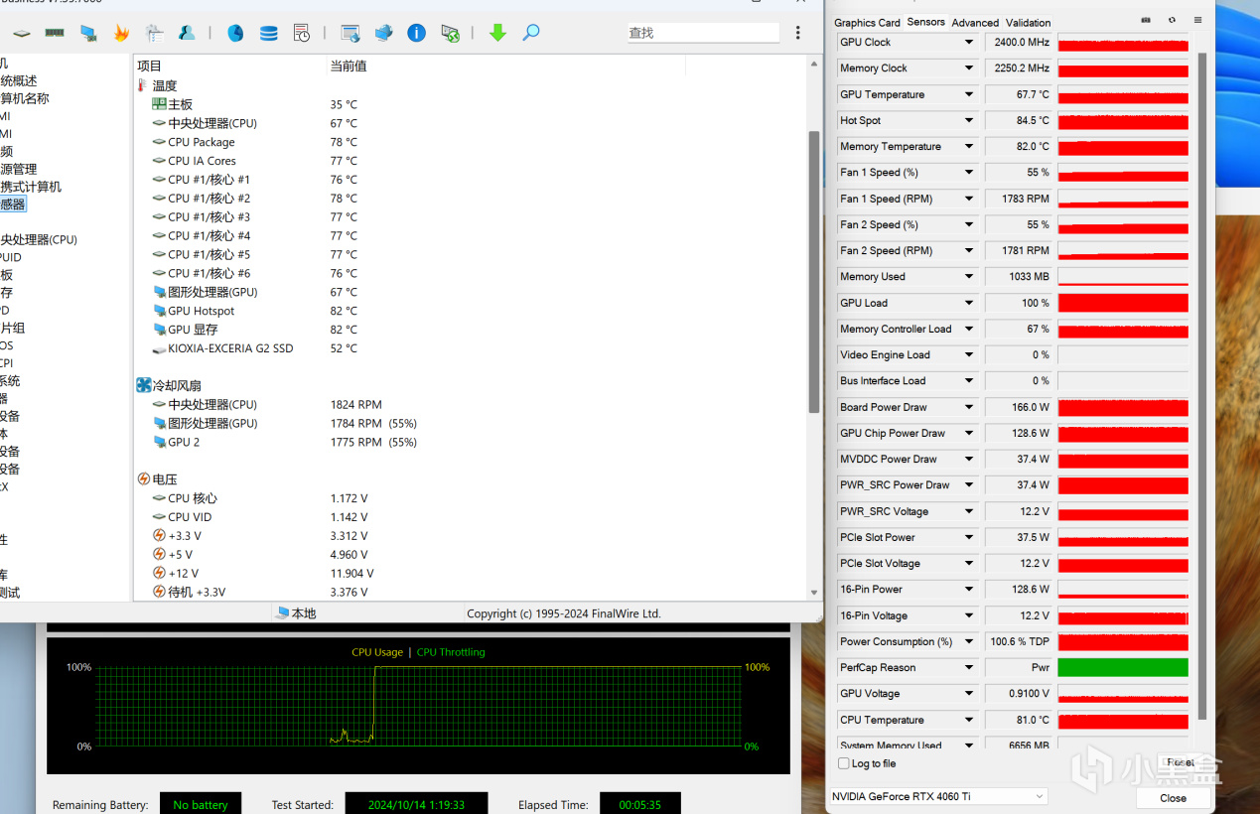This screenshot has height=814, width=1260.
Task: Click the scheduled report clock icon
Action: [302, 34]
